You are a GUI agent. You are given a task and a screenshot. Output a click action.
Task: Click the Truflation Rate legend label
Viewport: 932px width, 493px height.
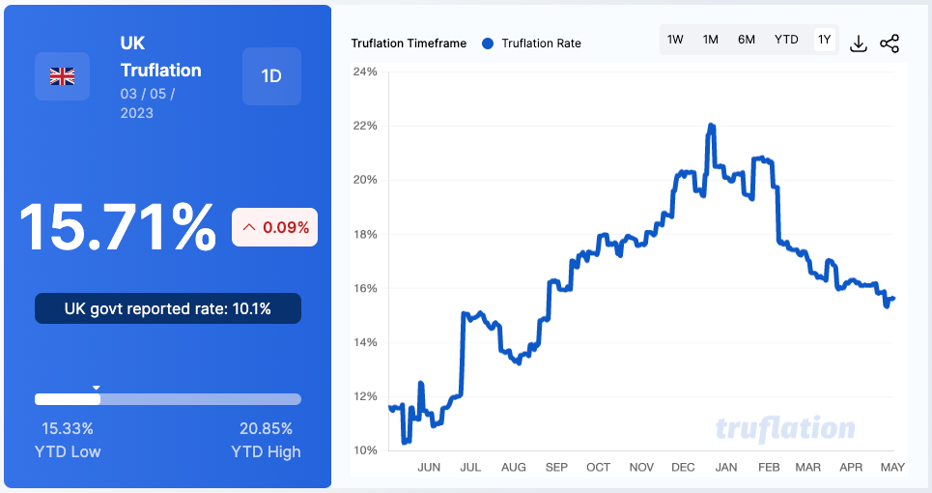coord(541,43)
